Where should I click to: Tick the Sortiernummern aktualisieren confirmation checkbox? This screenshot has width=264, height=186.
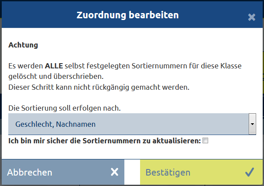tap(205, 140)
